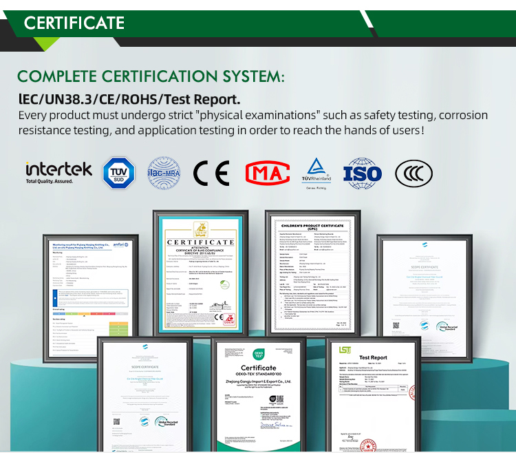Click the amfori logo on monitoring certificate

pyautogui.click(x=120, y=245)
